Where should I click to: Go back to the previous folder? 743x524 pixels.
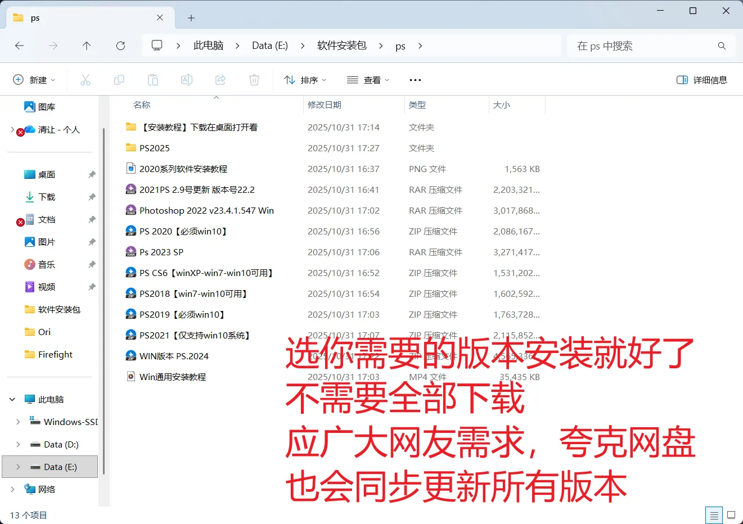tap(20, 46)
